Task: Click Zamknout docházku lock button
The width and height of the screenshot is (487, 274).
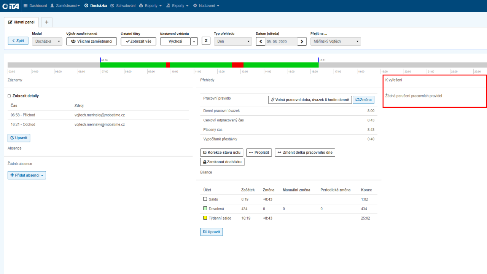Action: click(x=222, y=162)
